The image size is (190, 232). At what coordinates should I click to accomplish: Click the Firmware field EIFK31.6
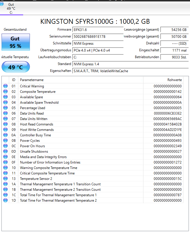pyautogui.click(x=98, y=30)
